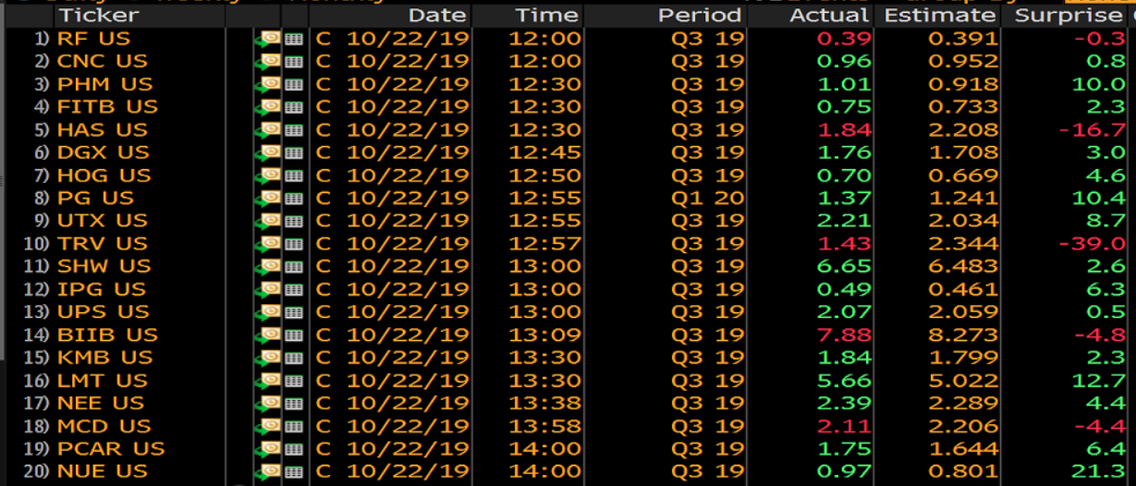Click the news icon for NUE US
This screenshot has height=486, width=1136.
point(267,471)
